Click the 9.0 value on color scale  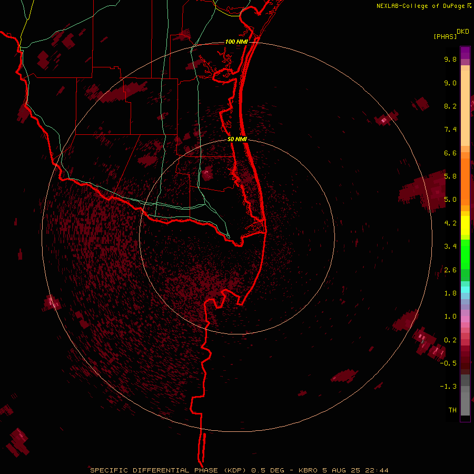(x=450, y=83)
